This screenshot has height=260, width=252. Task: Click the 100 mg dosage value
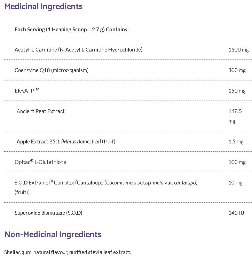pos(237,162)
